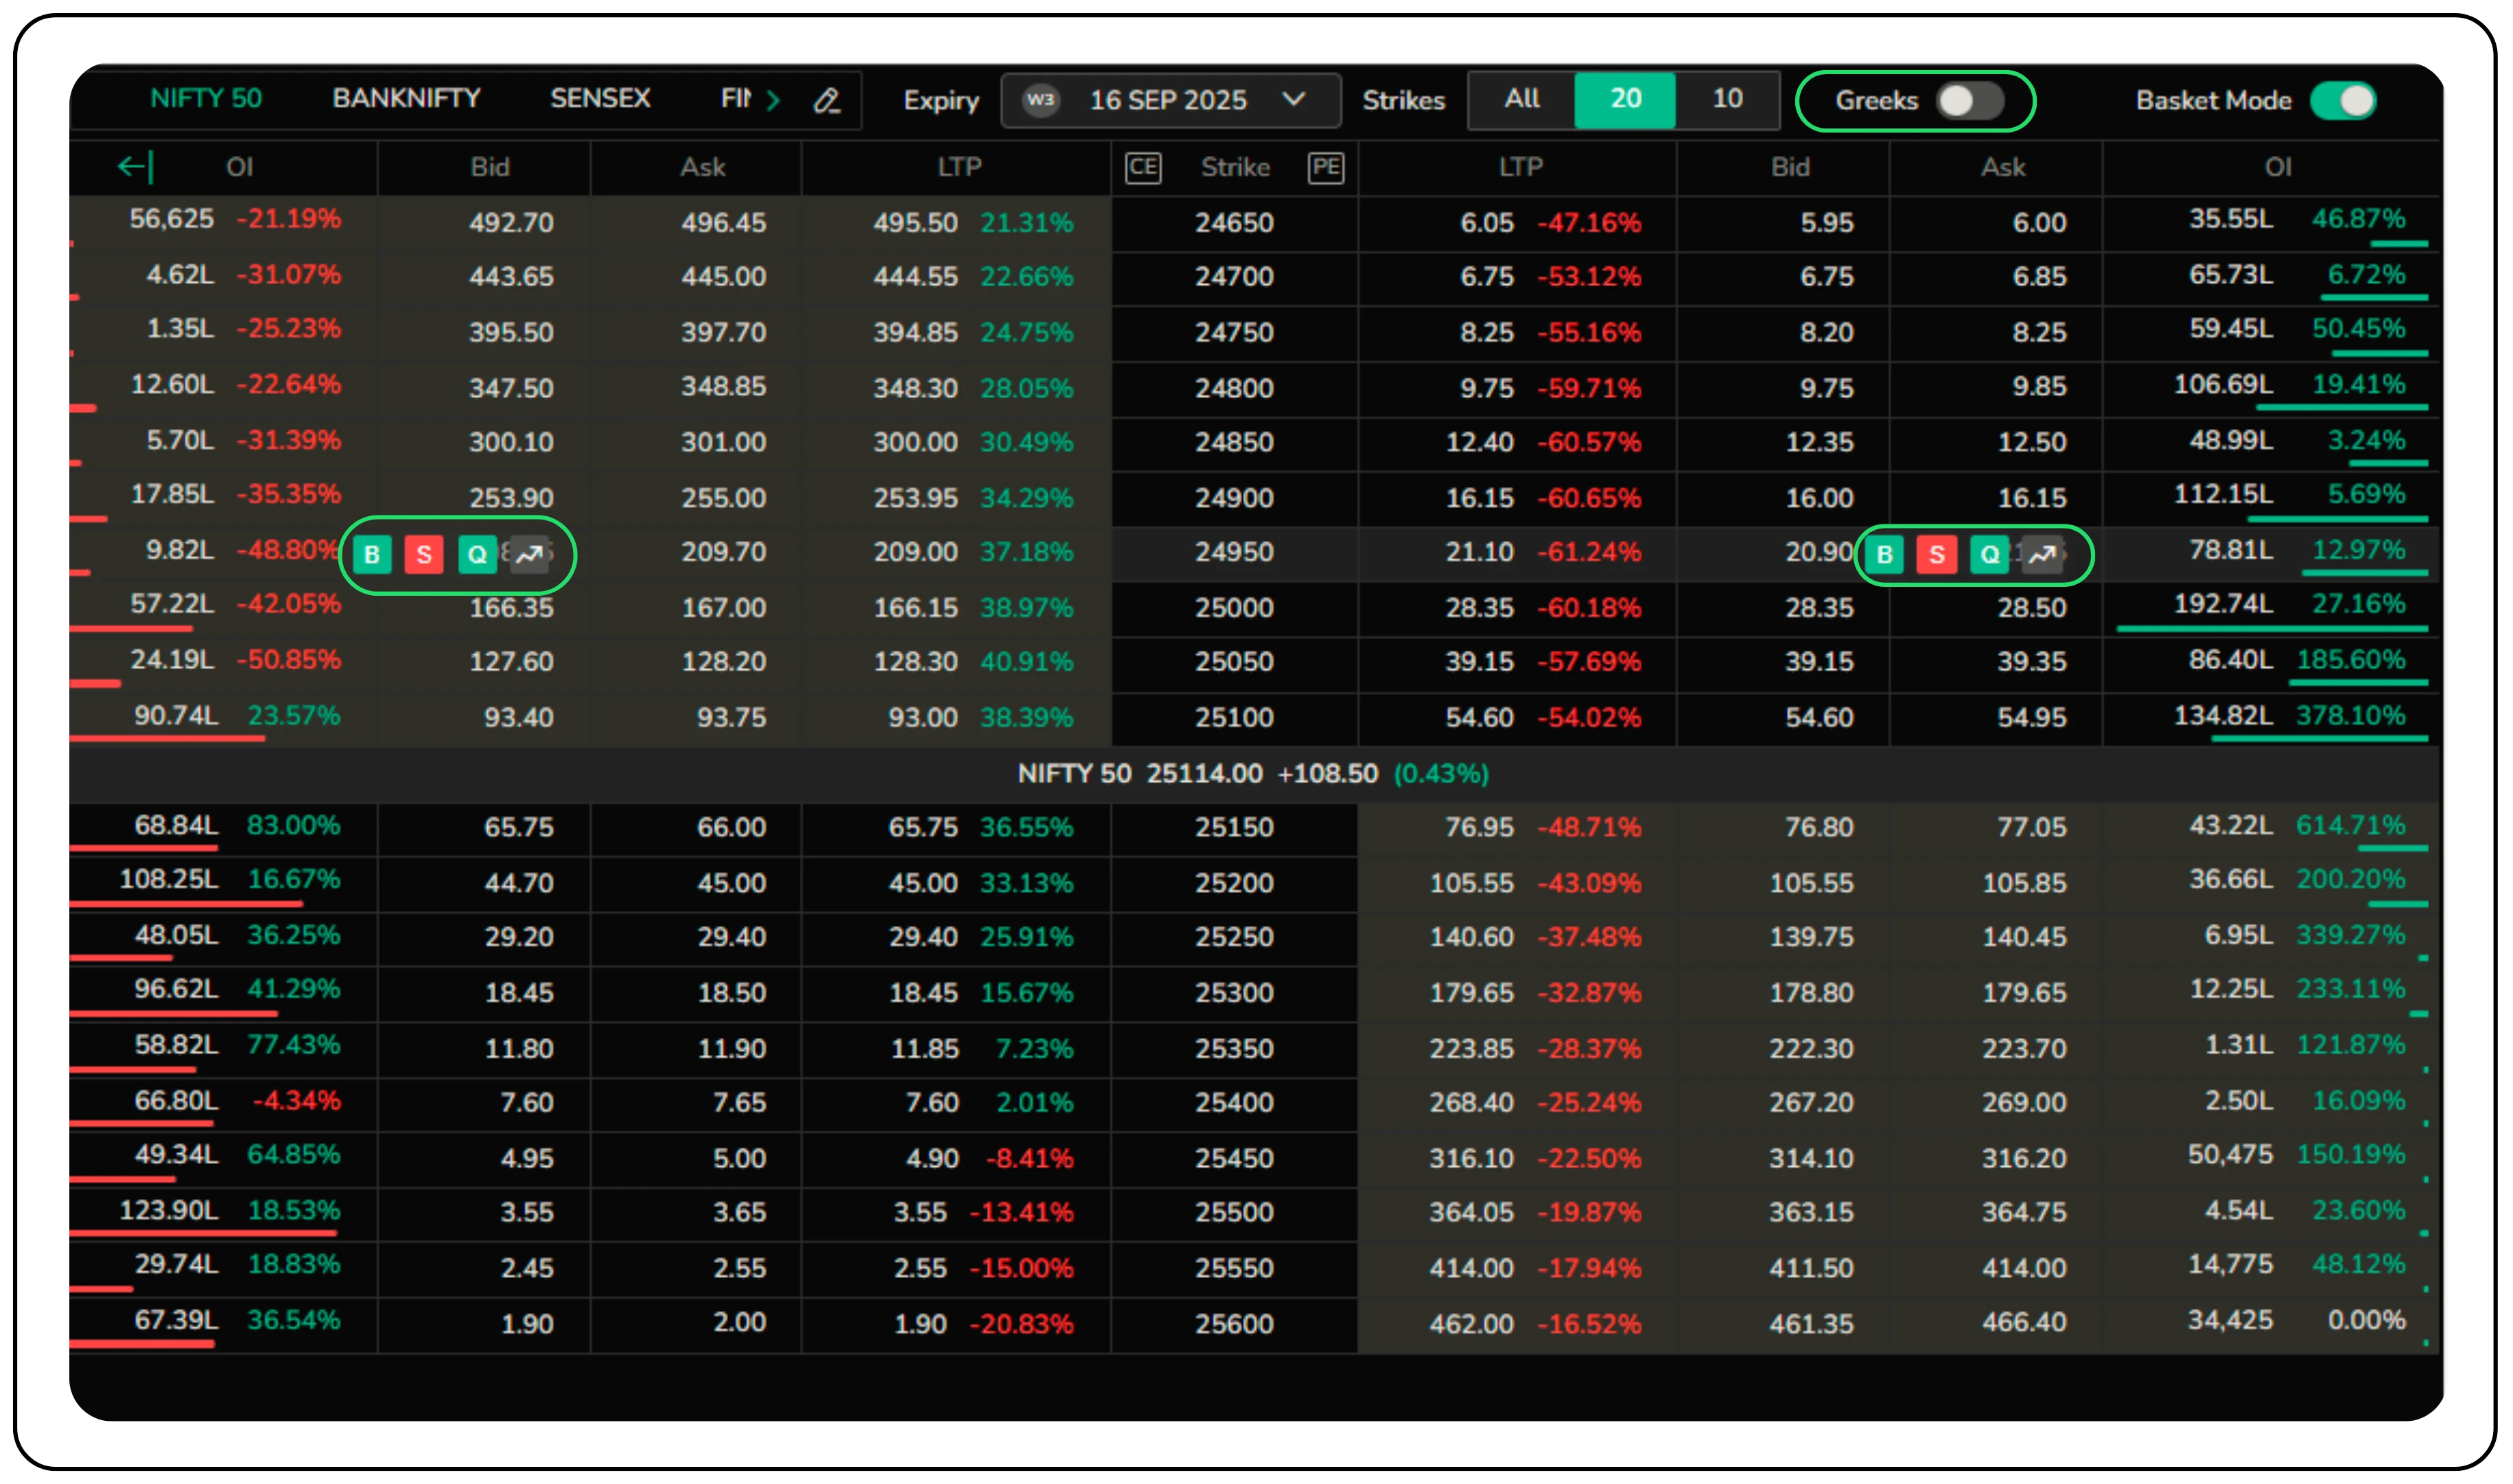2513x1484 pixels.
Task: Select 10 strikes option
Action: pyautogui.click(x=1727, y=99)
